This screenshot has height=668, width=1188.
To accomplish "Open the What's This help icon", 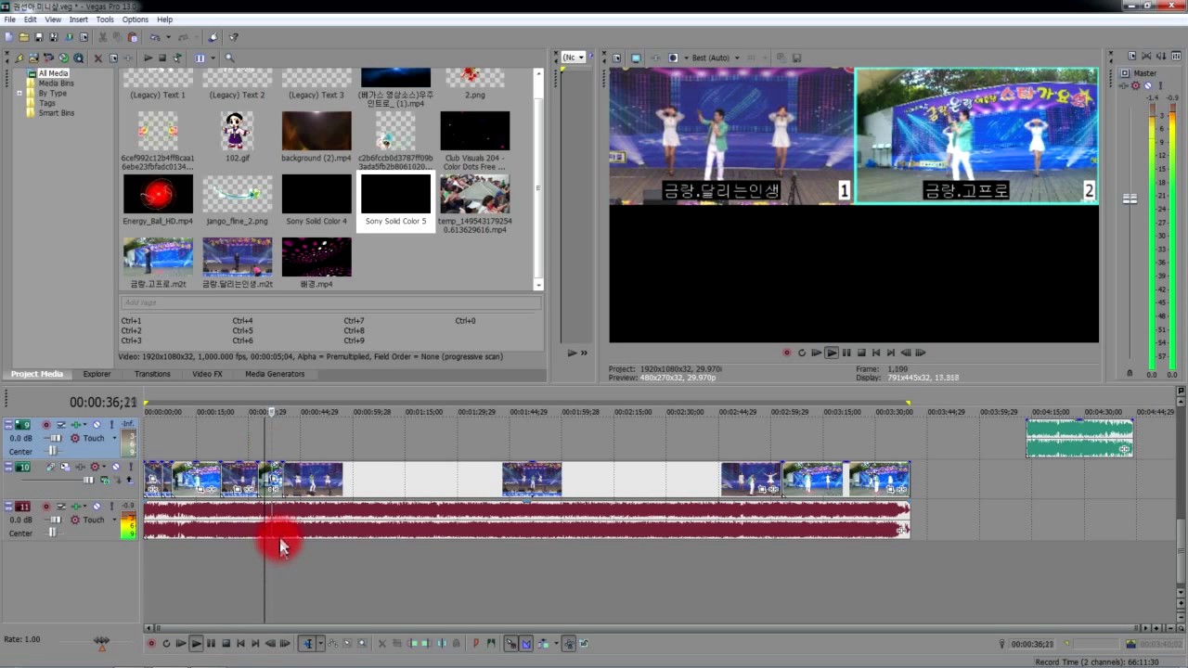I will [x=234, y=37].
